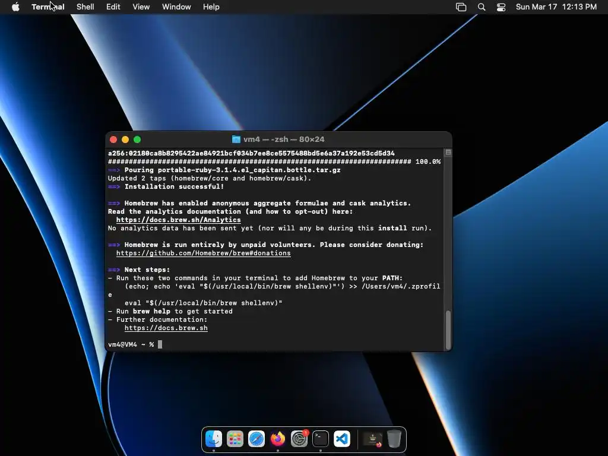This screenshot has height=456, width=608.
Task: Open Firefox from the Dock
Action: tap(278, 439)
